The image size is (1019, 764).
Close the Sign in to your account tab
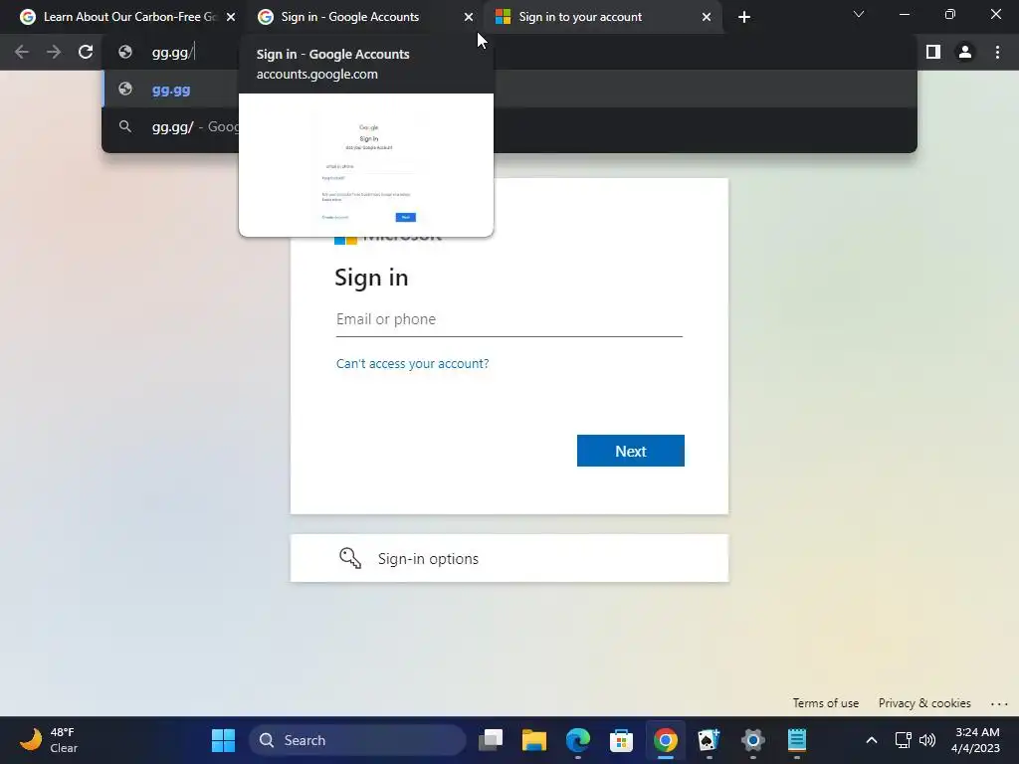[707, 17]
